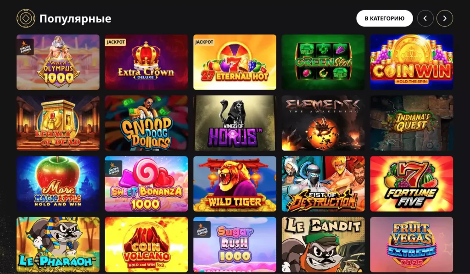Go to previous games with left arrow
The image size is (470, 274).
[x=425, y=18]
